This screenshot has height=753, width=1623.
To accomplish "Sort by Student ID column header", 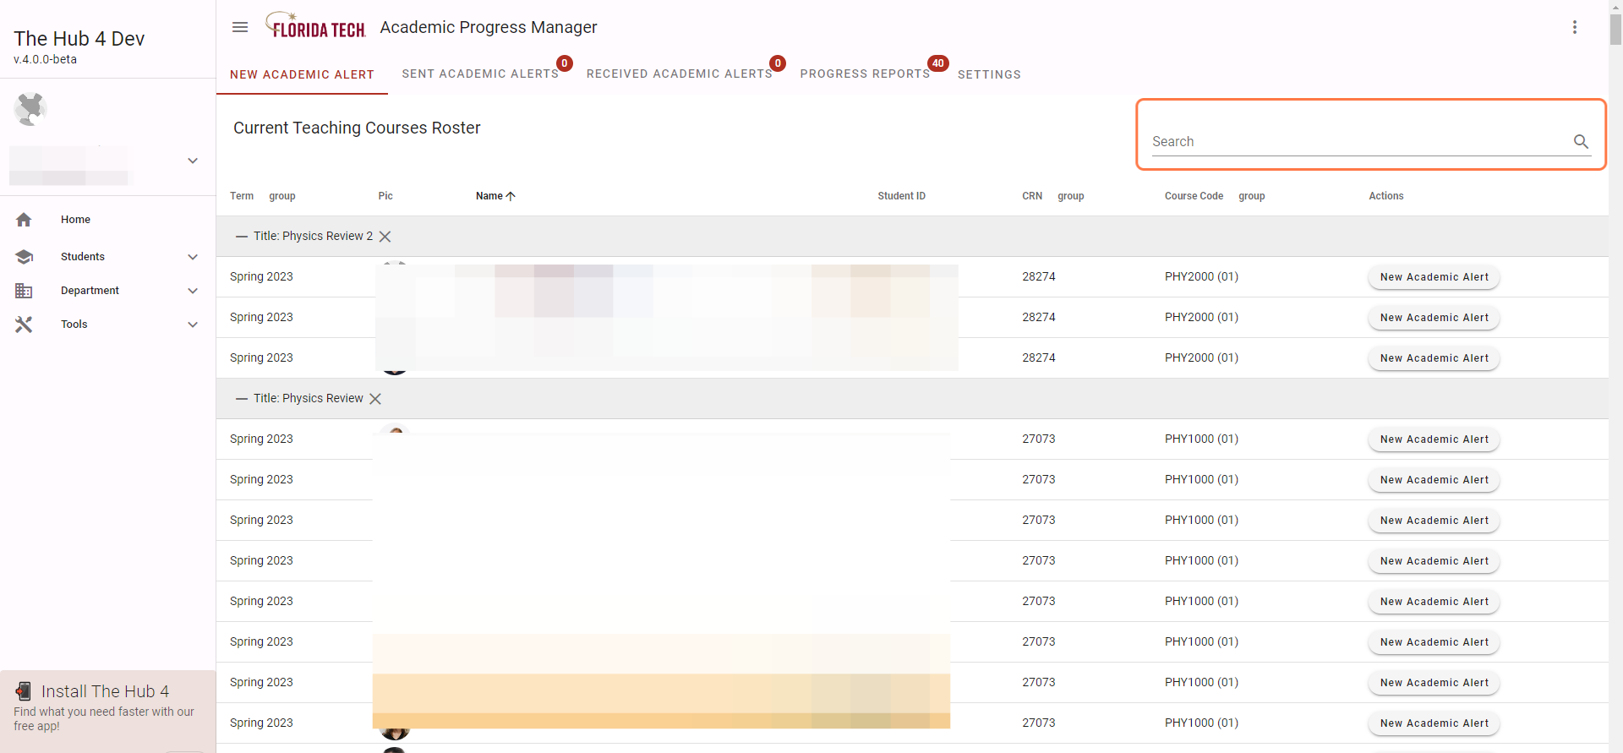I will 901,196.
